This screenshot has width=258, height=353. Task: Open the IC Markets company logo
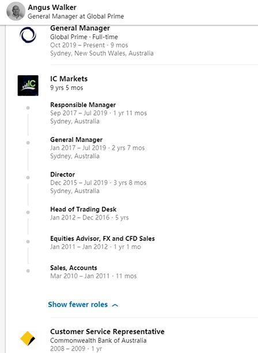(x=28, y=86)
